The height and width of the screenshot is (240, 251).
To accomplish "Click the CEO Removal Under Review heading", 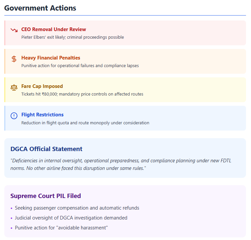I will tap(53, 29).
